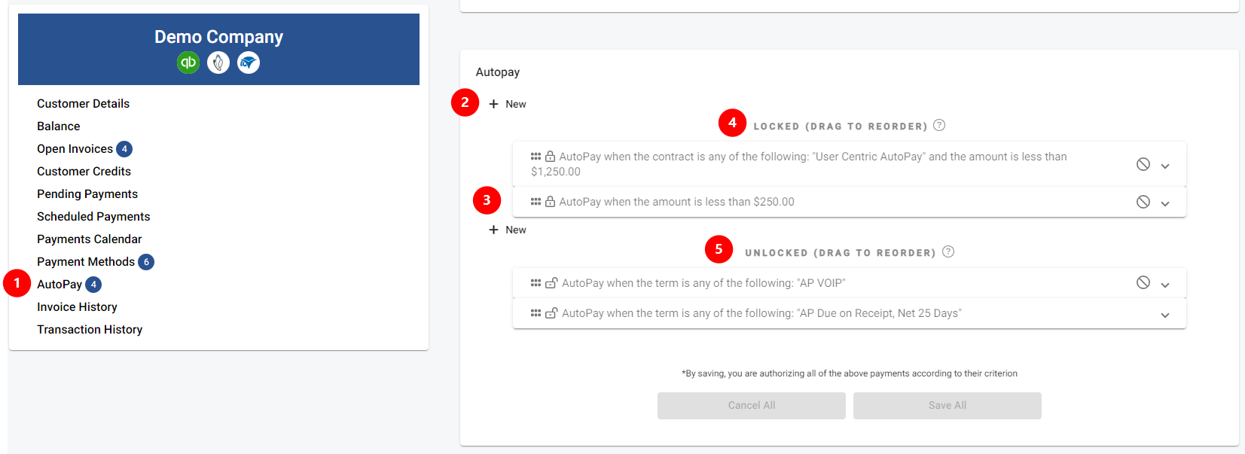Open the Payment Methods menu item
1245x454 pixels.
[86, 262]
